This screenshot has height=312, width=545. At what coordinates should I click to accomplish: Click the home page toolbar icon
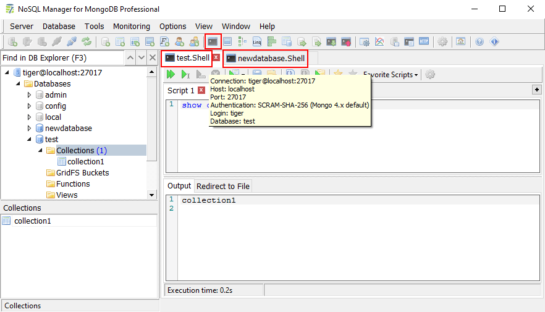pyautogui.click(x=460, y=41)
